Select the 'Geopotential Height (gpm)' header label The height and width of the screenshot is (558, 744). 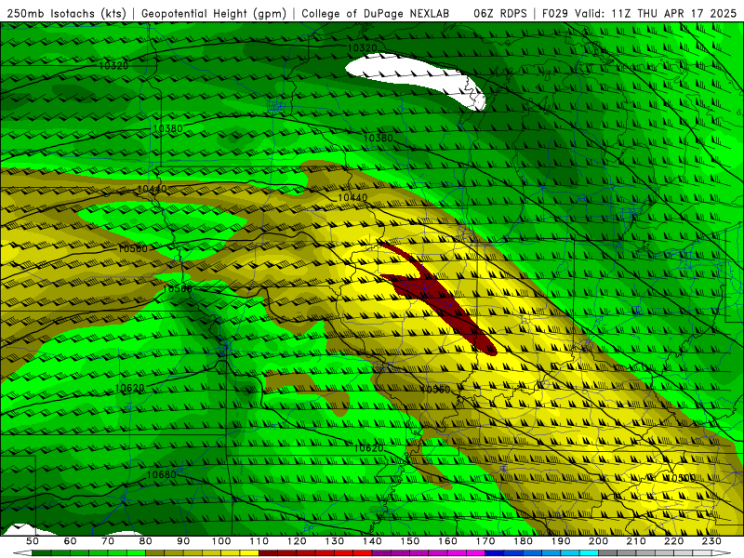[214, 14]
